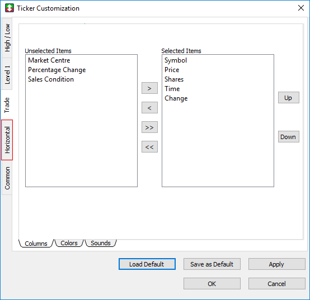This screenshot has height=300, width=310.
Task: Select Market Centre in Unselected Items
Action: point(49,60)
